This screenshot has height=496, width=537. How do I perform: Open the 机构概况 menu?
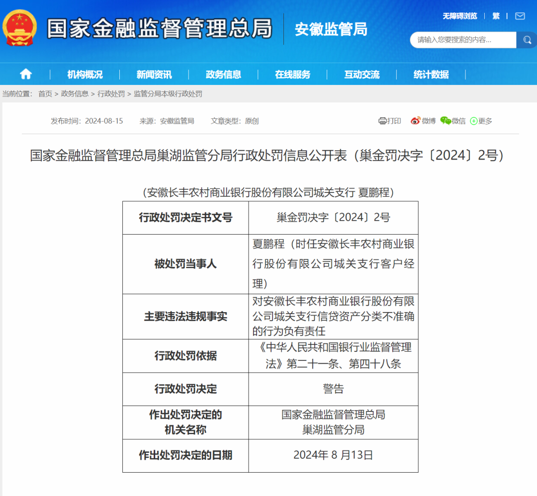tap(85, 74)
